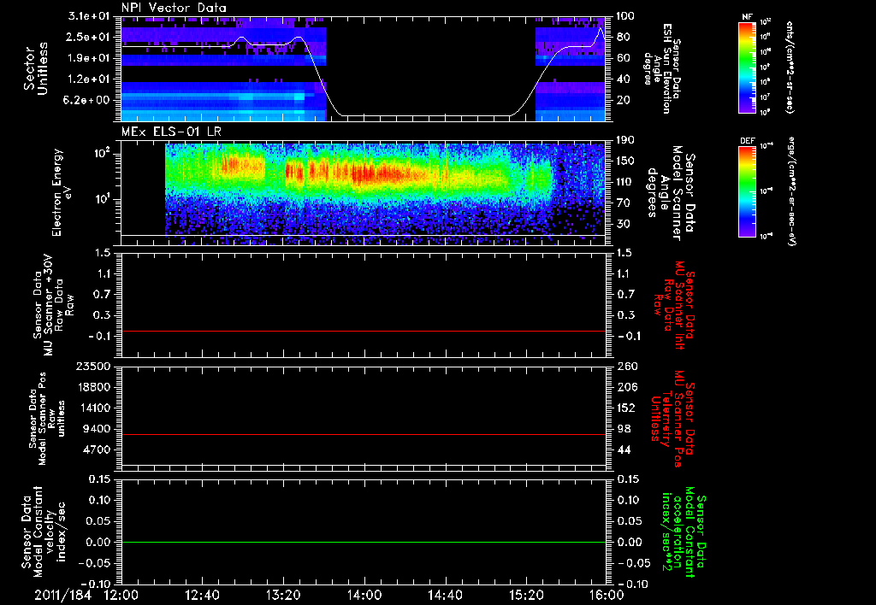The width and height of the screenshot is (876, 605).
Task: Click the NF color bar gradient
Action: pos(748,67)
